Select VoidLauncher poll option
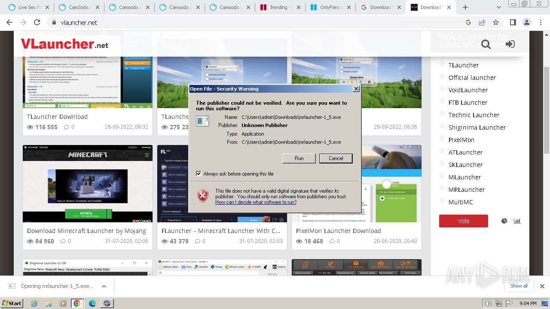 click(442, 89)
